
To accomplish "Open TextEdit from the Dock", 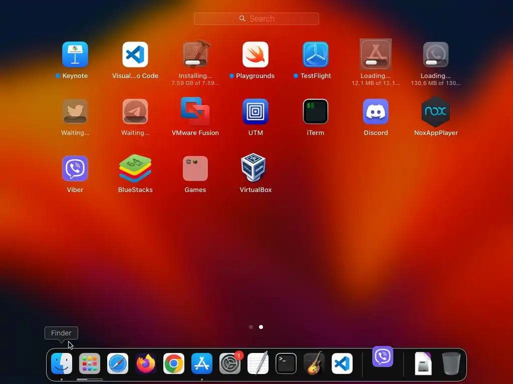I will [258, 363].
